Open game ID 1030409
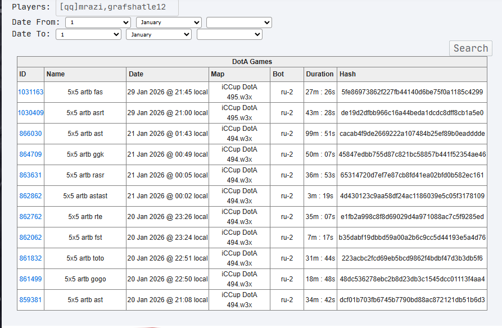Viewport: 502px width, 328px height. pos(31,113)
